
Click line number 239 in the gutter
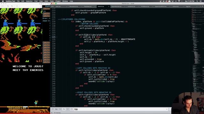click(54, 68)
